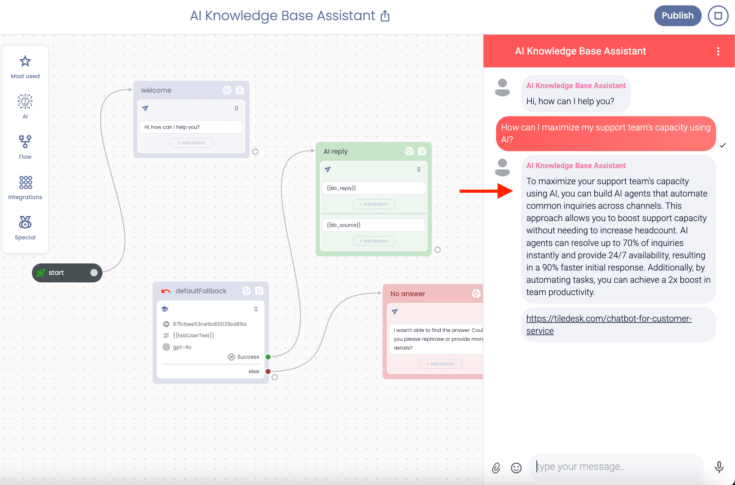
Task: Click the send icon in AI reply action
Action: [x=328, y=169]
